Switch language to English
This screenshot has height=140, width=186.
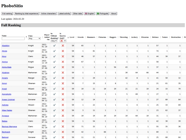pos(89,13)
